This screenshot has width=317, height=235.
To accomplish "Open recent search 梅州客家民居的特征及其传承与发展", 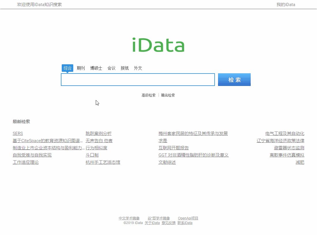I will (193, 134).
